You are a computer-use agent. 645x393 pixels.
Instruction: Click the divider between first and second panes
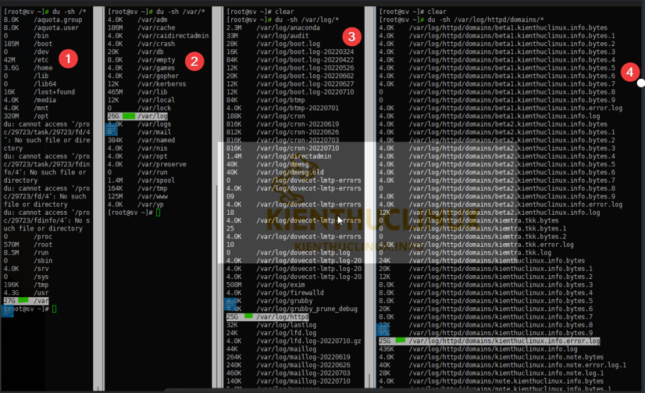click(98, 195)
